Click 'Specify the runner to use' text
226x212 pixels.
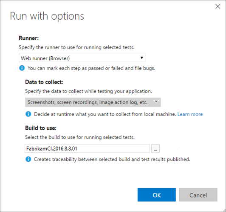76,47
